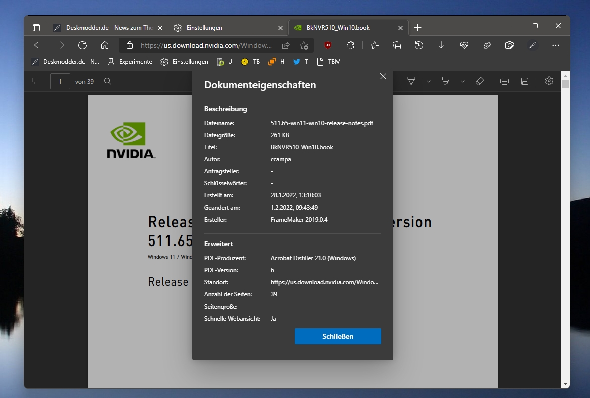This screenshot has height=398, width=590.
Task: Open the Favorites list
Action: click(375, 45)
